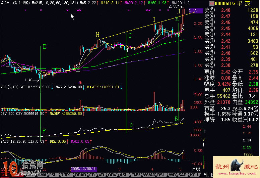Select the RSI indicator tab
Image resolution: width=260 pixels, height=178 pixels.
tap(160, 175)
